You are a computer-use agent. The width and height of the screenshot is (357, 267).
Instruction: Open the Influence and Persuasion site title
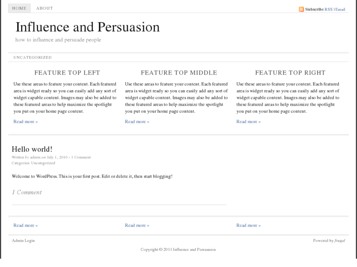point(87,27)
